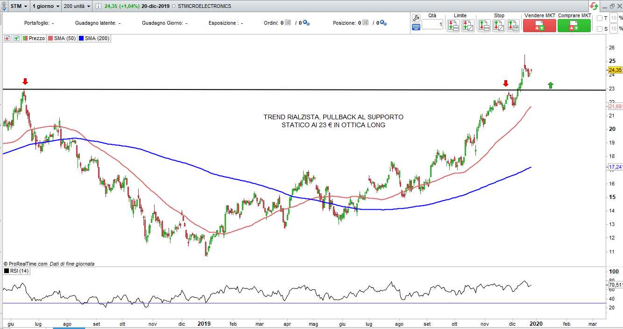This screenshot has width=623, height=329.
Task: Open the gear settings next to Ordini
Action: tap(306, 23)
